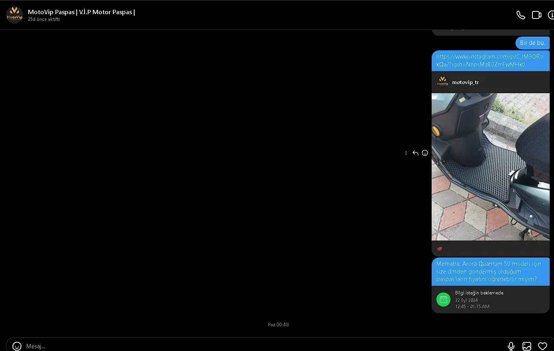Open the shared Instagram post link

[490, 61]
